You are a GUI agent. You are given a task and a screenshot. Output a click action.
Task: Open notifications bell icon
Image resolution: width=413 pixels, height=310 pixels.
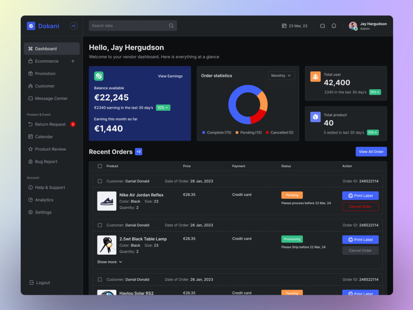coord(334,26)
